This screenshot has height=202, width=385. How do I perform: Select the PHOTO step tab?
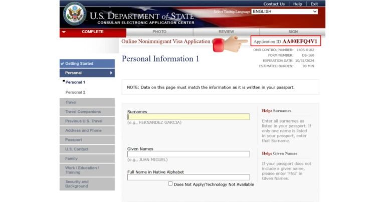159,32
